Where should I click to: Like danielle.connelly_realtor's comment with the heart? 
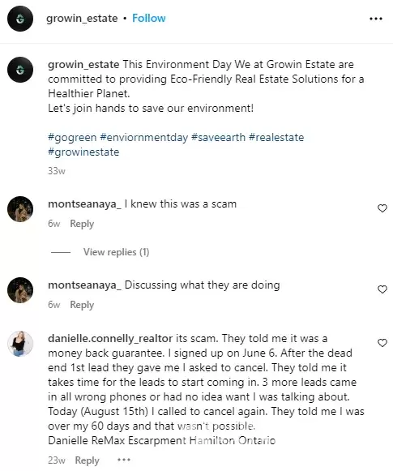click(x=382, y=343)
